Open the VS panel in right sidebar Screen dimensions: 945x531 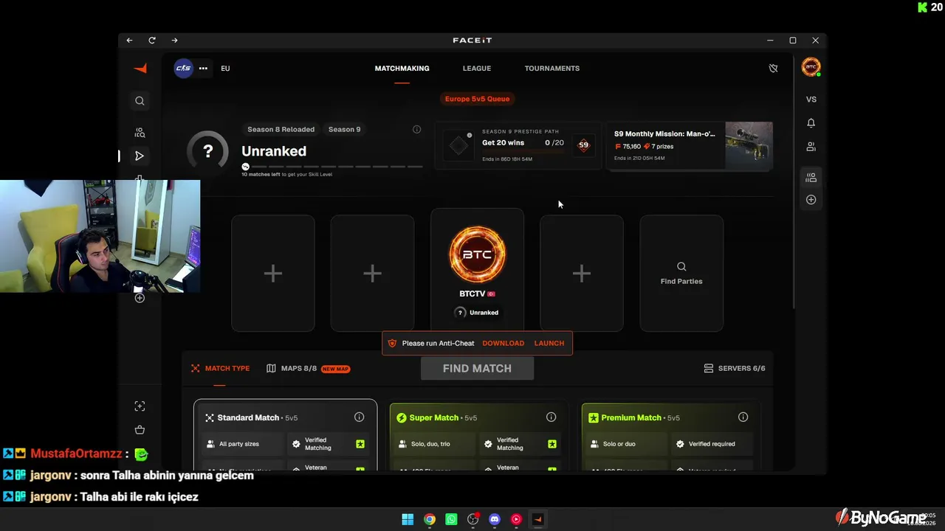[x=811, y=100]
